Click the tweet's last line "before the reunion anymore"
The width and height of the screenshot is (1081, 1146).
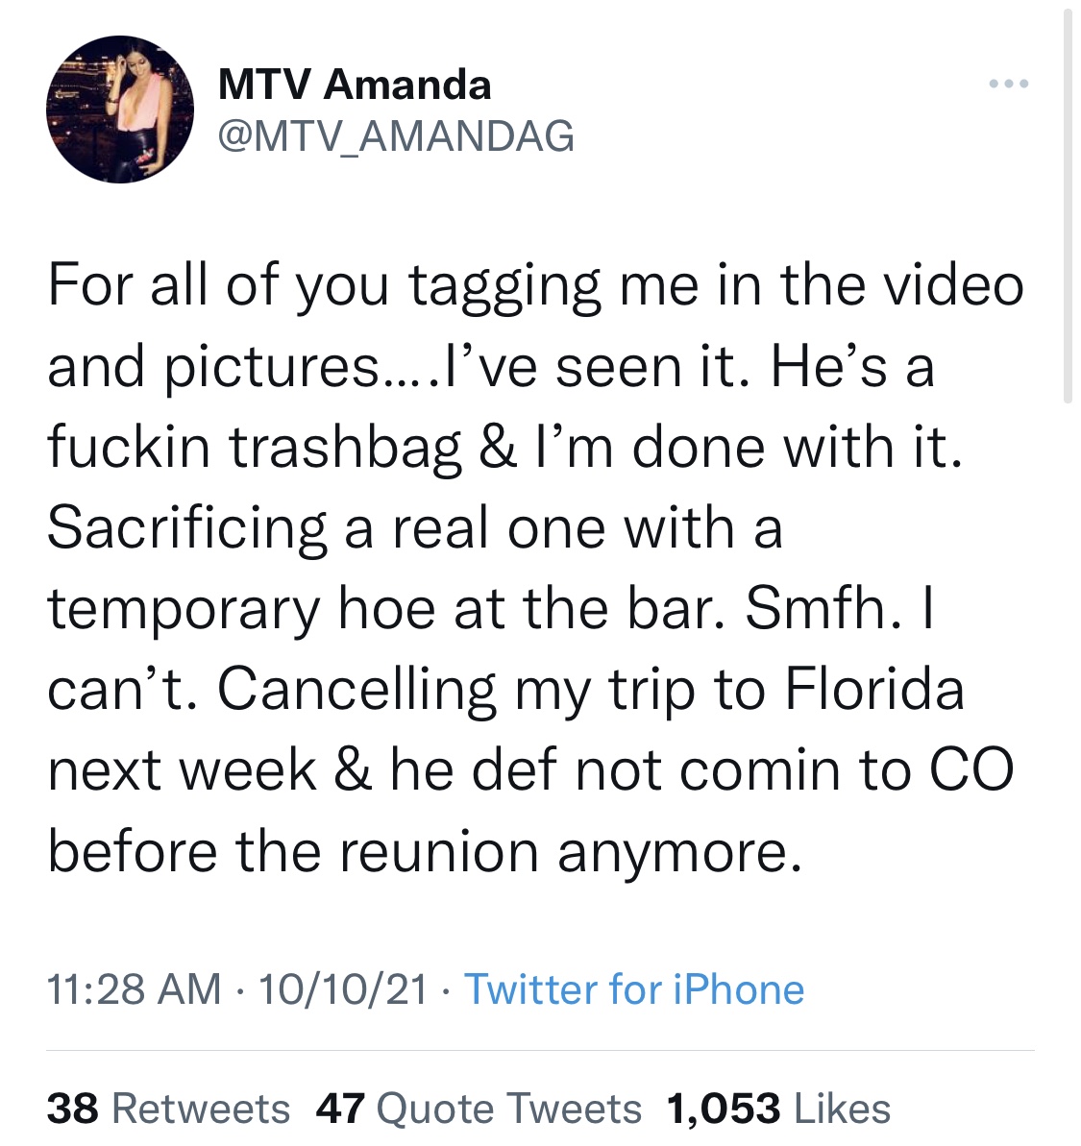click(424, 852)
